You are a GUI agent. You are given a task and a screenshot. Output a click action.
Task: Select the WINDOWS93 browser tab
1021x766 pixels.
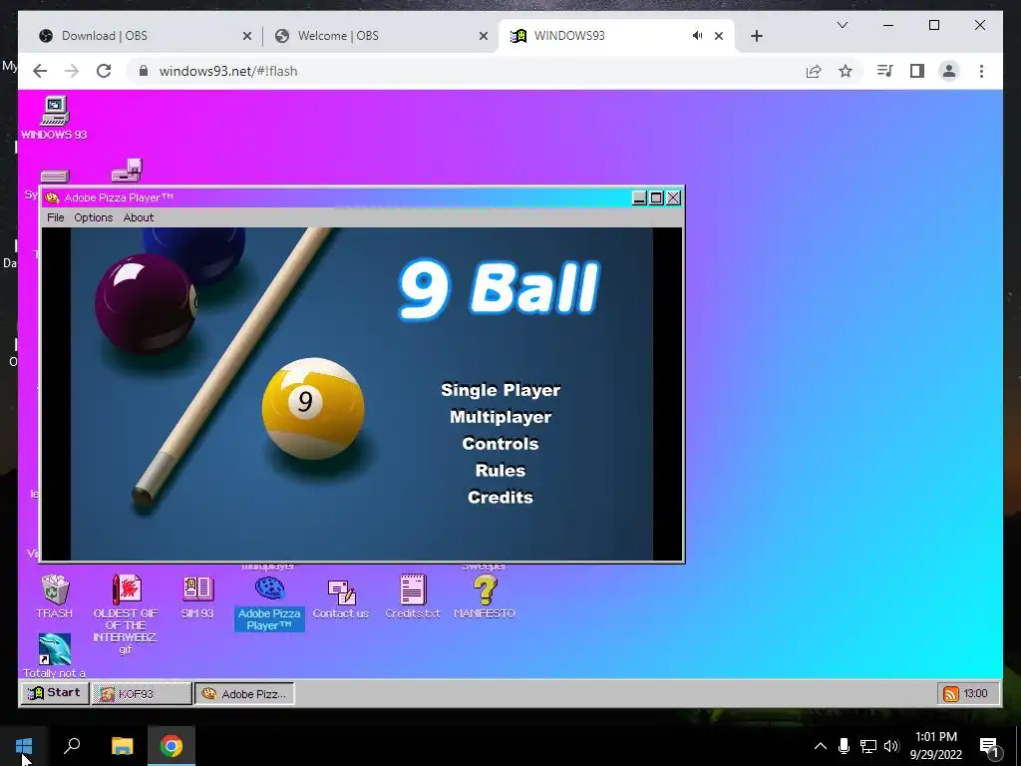click(x=615, y=36)
